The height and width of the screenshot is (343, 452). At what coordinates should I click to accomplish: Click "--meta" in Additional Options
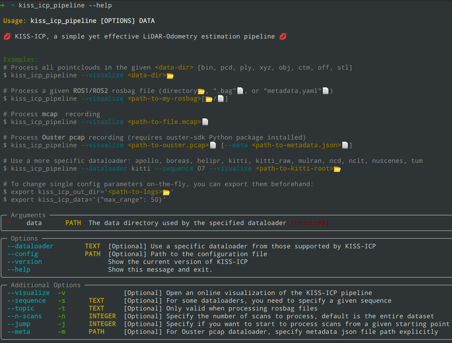(19, 332)
